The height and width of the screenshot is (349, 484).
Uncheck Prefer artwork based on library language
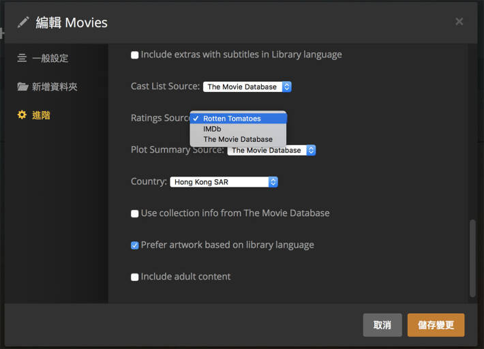[x=134, y=245]
